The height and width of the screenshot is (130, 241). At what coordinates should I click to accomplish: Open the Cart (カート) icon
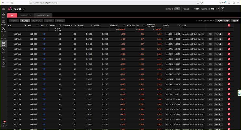click(x=3, y=51)
